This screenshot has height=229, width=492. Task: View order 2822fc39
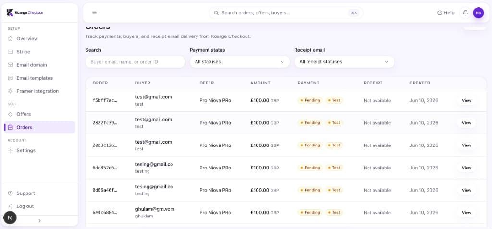click(x=466, y=123)
